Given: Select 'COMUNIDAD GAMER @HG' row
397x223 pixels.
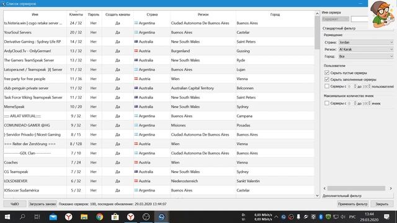Looking at the screenshot, I should [x=159, y=125].
